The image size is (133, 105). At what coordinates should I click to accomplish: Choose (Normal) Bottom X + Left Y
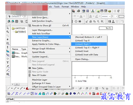[x=89, y=37]
